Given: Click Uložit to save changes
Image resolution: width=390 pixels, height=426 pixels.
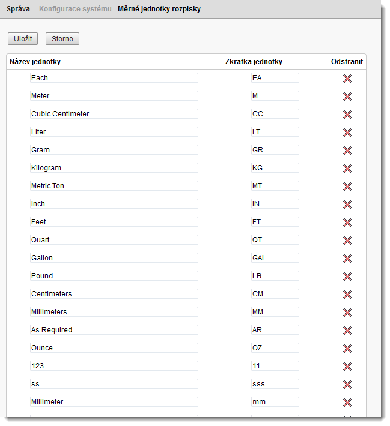Looking at the screenshot, I should pos(23,39).
